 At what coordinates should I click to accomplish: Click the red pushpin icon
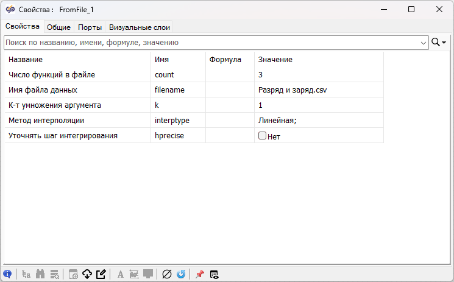point(199,275)
